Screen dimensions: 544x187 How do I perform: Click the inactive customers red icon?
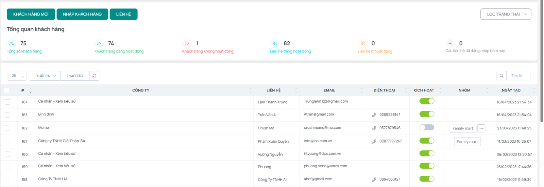tap(187, 43)
